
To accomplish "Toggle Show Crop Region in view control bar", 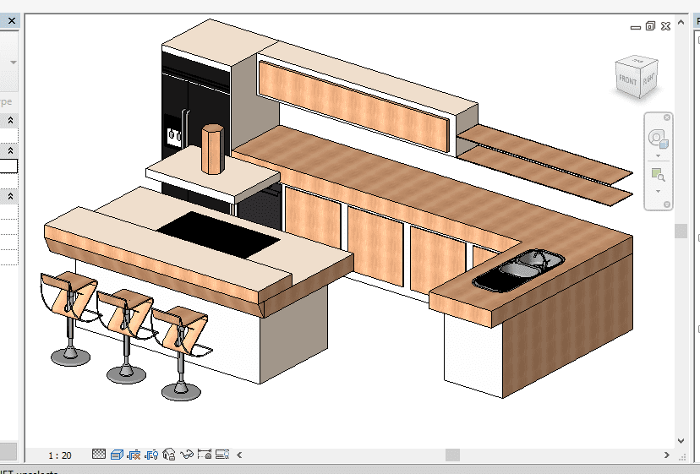I will tap(153, 455).
